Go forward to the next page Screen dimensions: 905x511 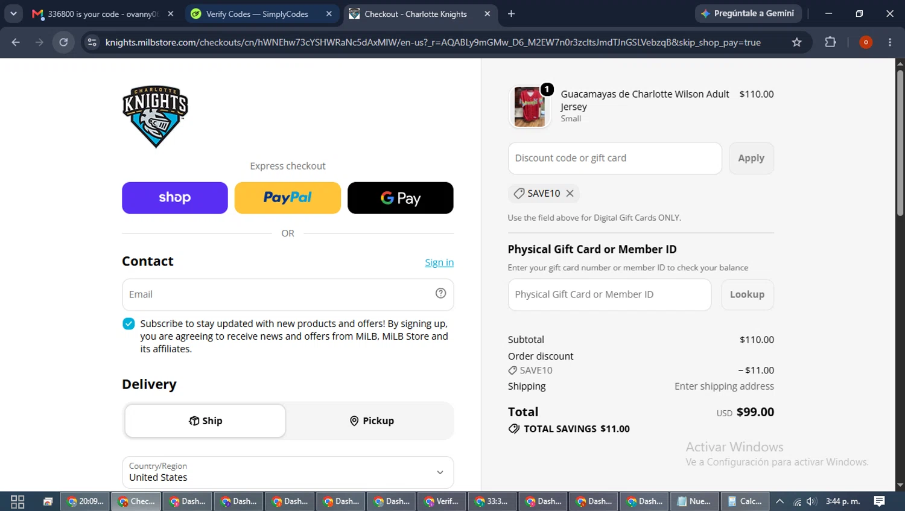pyautogui.click(x=39, y=42)
